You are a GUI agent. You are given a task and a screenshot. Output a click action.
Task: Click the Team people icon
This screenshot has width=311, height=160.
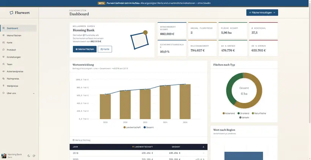3,64
